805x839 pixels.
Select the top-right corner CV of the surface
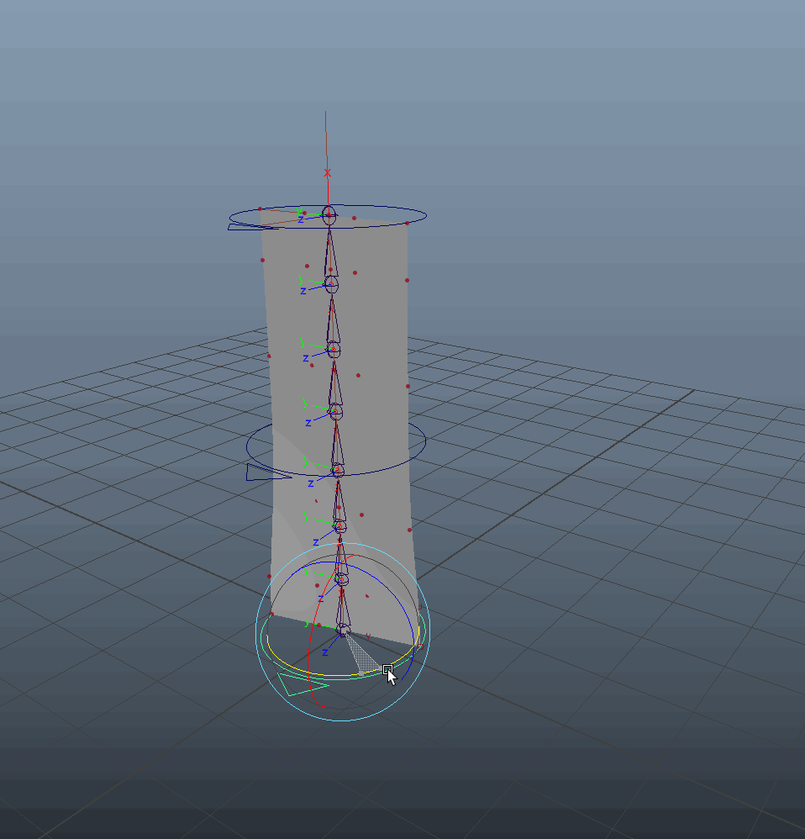[x=407, y=223]
